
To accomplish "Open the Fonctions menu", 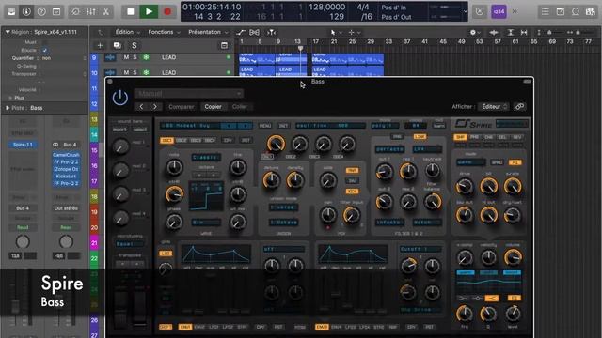I will 164,32.
